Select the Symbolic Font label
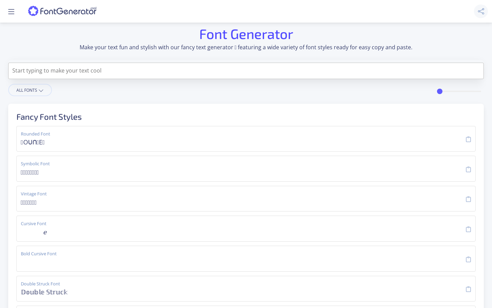 [x=35, y=164]
